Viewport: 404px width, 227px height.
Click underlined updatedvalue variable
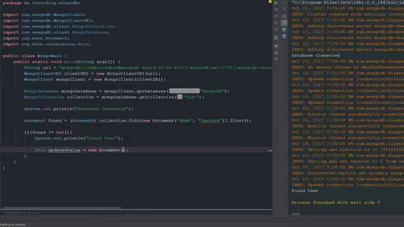pos(64,150)
